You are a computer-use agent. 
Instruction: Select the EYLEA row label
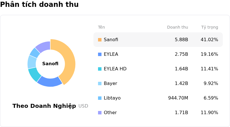[111, 54]
